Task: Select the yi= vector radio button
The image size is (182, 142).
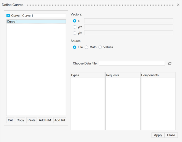Action: pos(75,33)
